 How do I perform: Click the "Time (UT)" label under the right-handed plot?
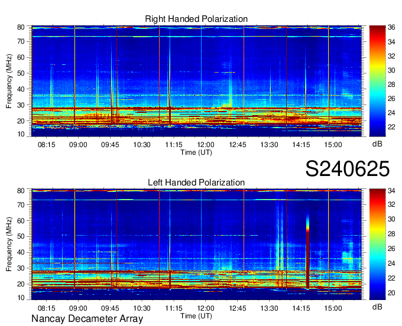tap(196, 152)
